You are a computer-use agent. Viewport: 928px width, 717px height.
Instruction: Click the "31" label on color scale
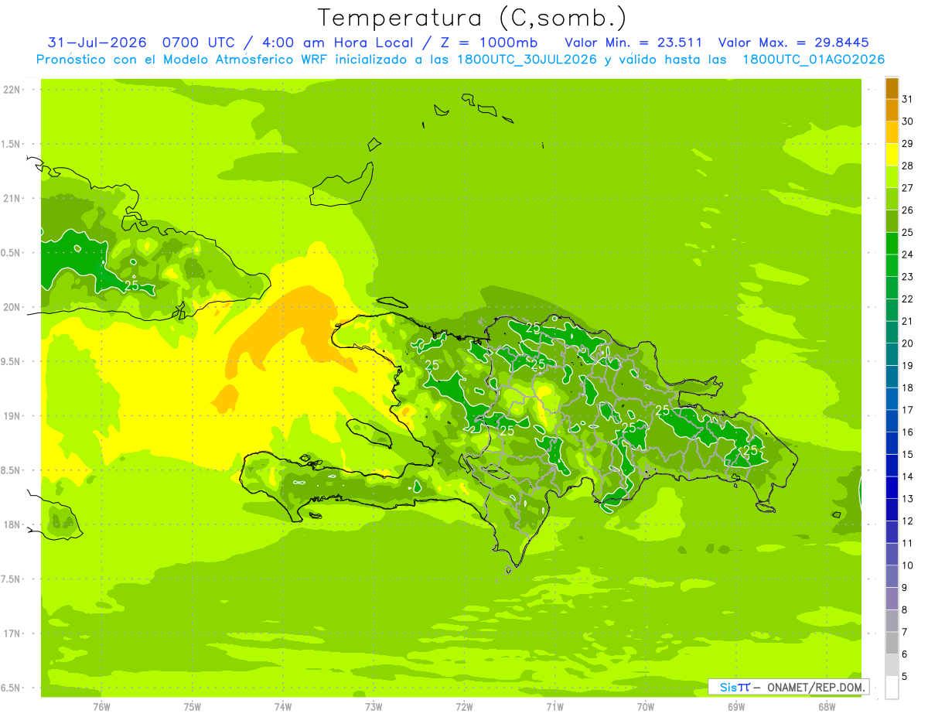pyautogui.click(x=907, y=99)
